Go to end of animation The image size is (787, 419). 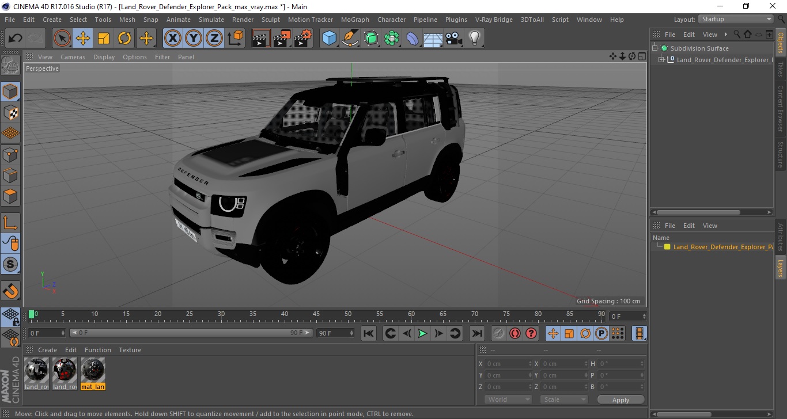click(477, 333)
